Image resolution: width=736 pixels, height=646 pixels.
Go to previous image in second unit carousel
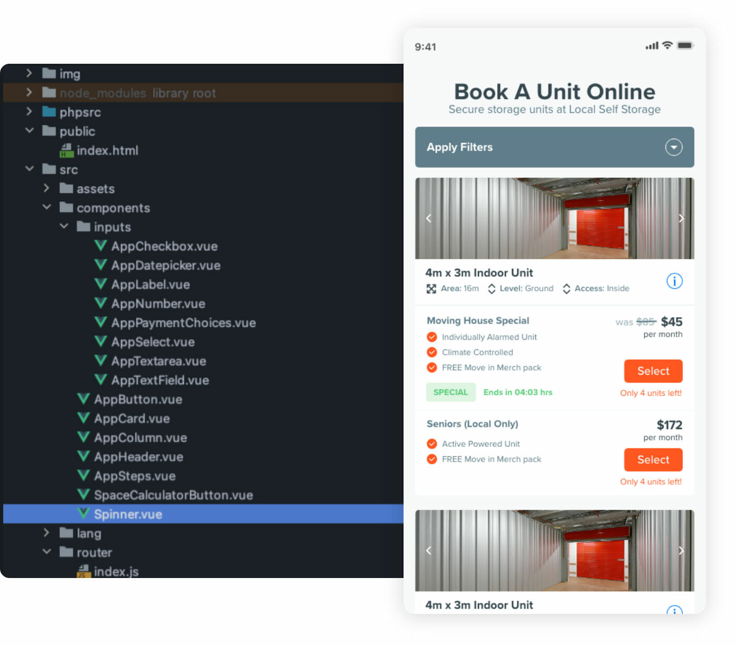coord(429,551)
